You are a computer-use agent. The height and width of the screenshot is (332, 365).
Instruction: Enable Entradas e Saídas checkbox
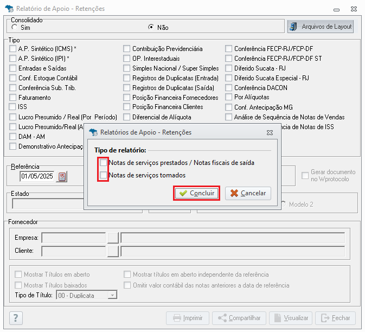click(x=12, y=68)
